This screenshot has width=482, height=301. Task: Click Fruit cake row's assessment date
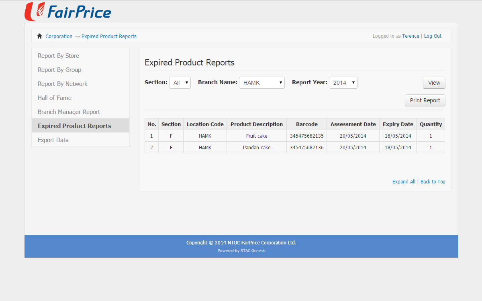353,136
